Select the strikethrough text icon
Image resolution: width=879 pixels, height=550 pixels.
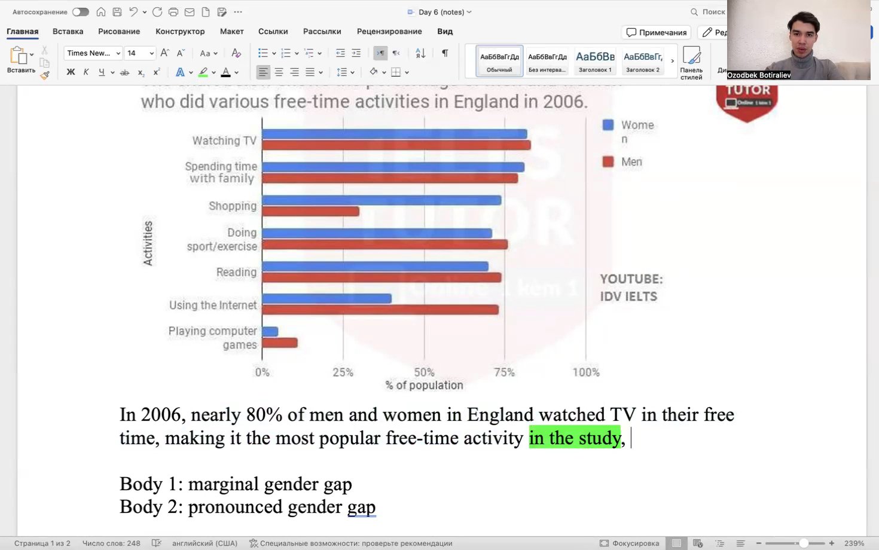coord(124,72)
